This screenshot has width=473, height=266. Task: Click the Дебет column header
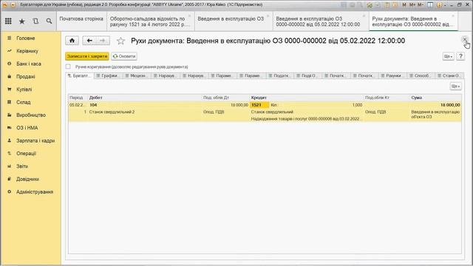point(145,98)
